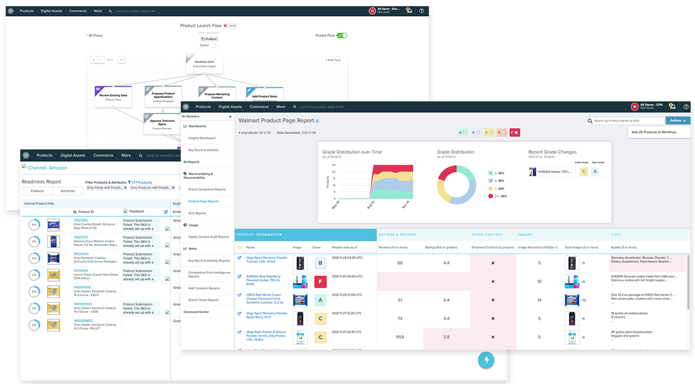Click user avatar N in Walmart report window
Image resolution: width=695 pixels, height=384 pixels.
coord(634,107)
